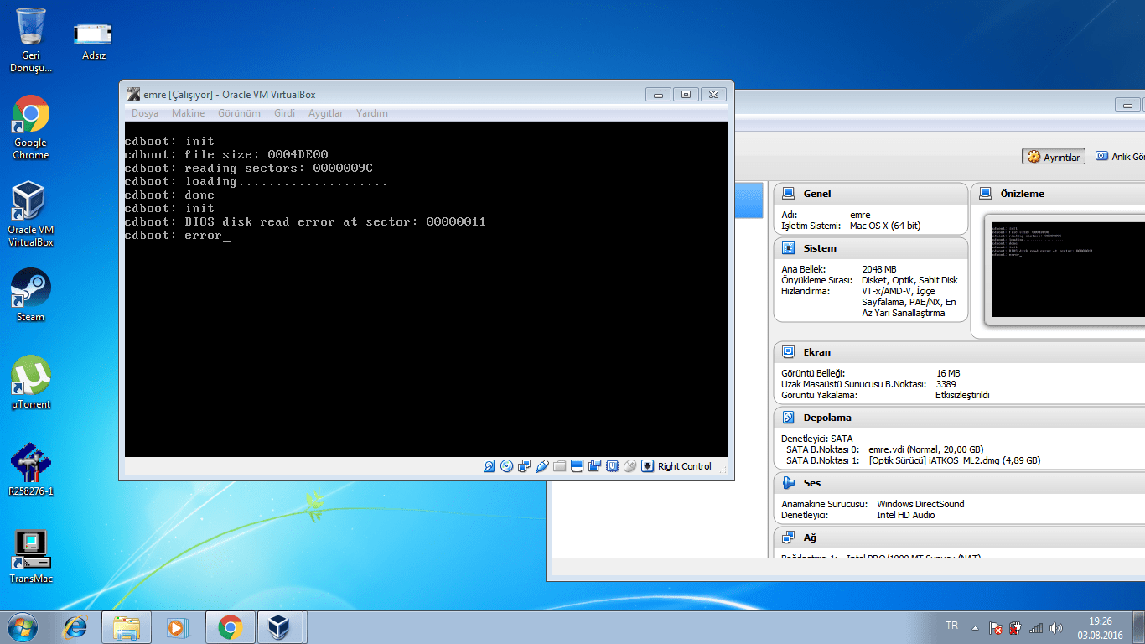The image size is (1145, 644).
Task: Click the Sistem section chip icon
Action: coord(788,248)
